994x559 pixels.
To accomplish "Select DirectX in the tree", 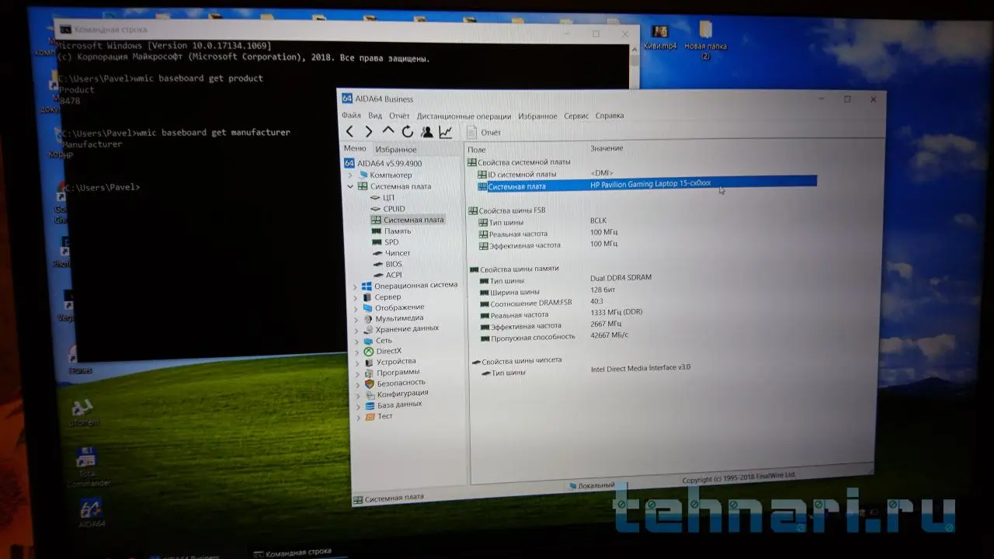I will (x=382, y=351).
